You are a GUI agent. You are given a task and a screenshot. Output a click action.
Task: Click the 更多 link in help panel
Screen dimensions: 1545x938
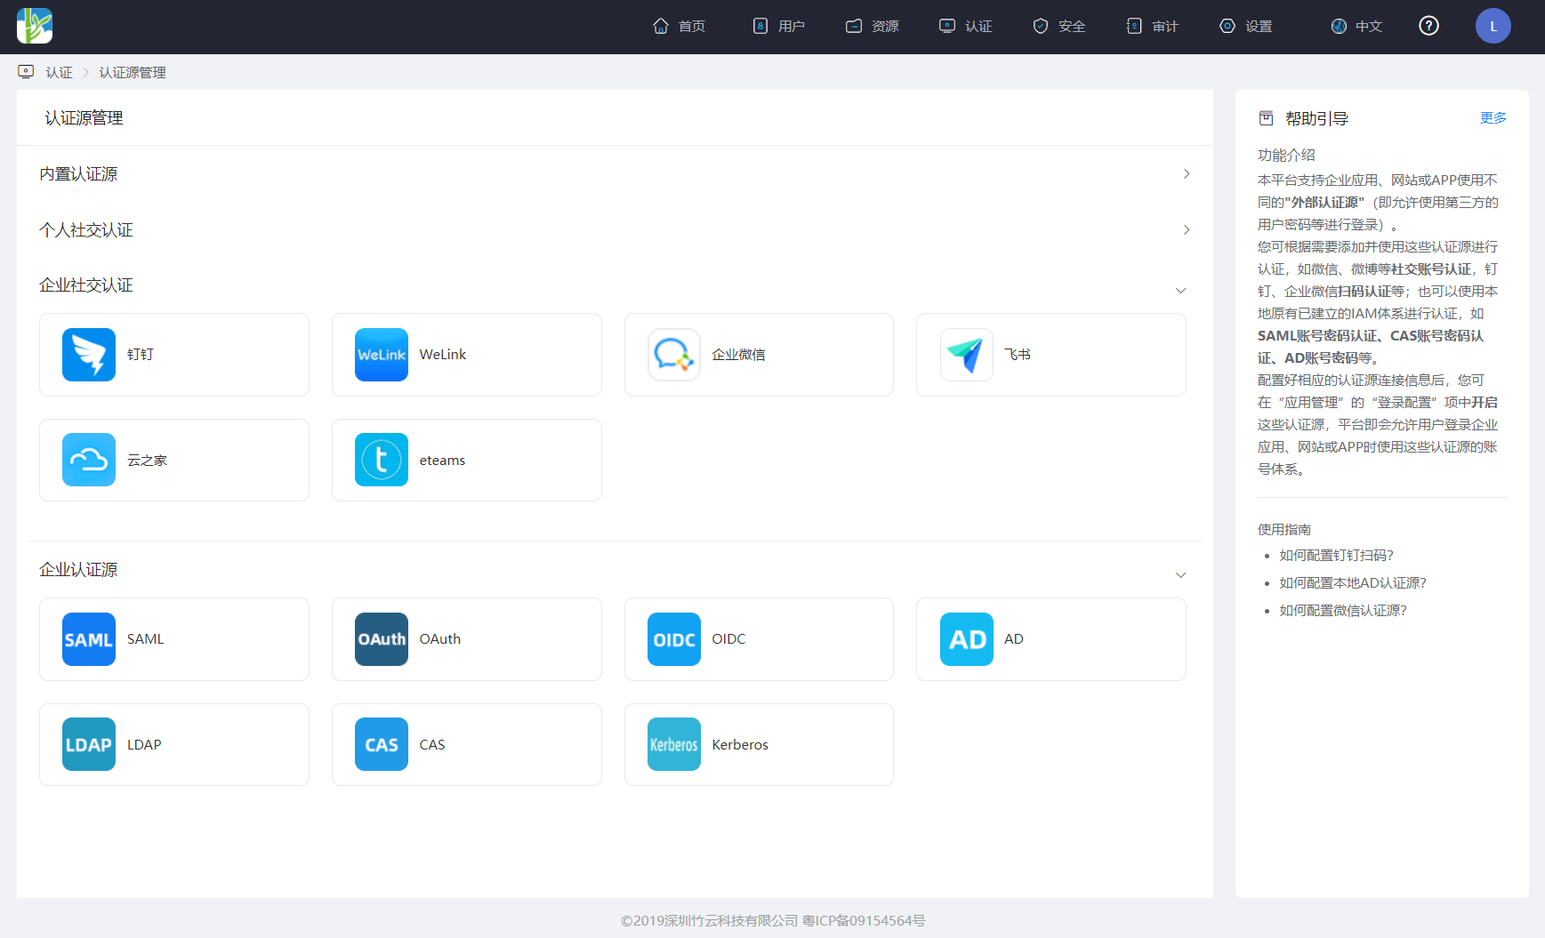pyautogui.click(x=1493, y=118)
